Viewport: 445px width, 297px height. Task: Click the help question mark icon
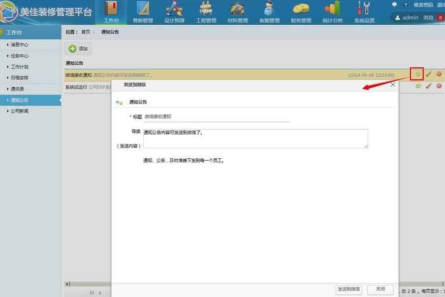click(406, 5)
